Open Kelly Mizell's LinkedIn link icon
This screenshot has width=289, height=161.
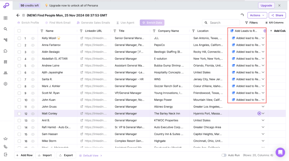82,38
